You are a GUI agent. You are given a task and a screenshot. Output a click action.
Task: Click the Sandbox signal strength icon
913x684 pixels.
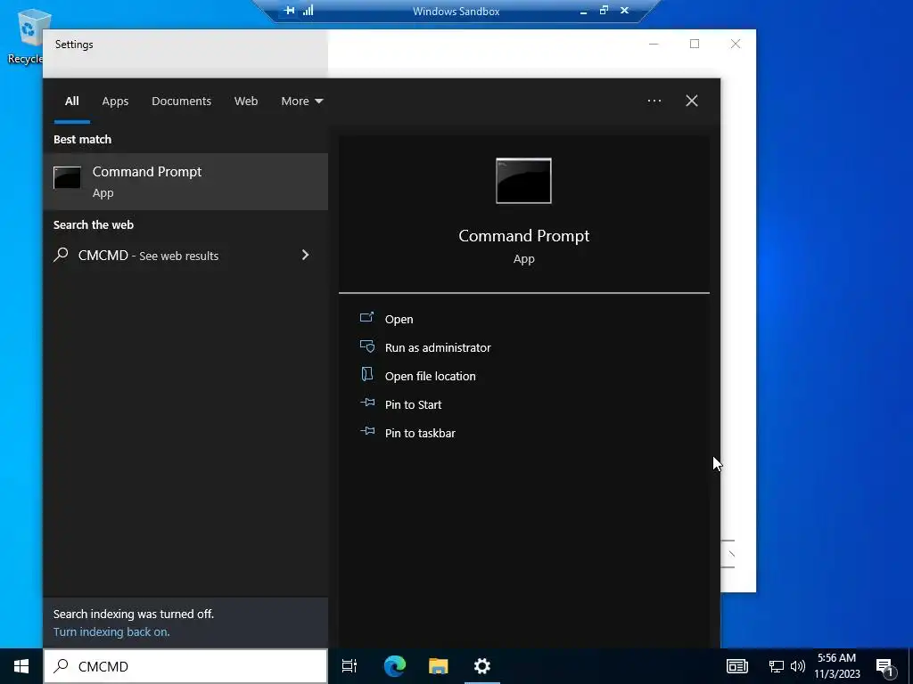[308, 10]
